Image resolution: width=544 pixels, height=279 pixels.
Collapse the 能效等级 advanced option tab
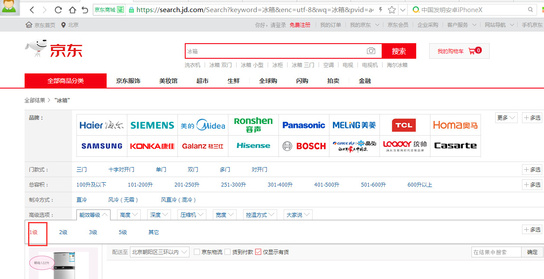(x=93, y=215)
